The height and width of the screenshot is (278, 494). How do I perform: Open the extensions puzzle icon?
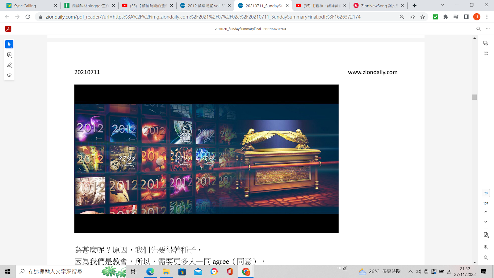click(446, 17)
